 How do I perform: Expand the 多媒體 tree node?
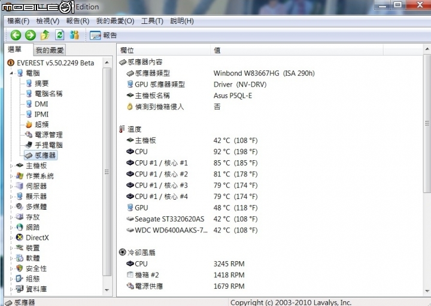click(x=11, y=207)
